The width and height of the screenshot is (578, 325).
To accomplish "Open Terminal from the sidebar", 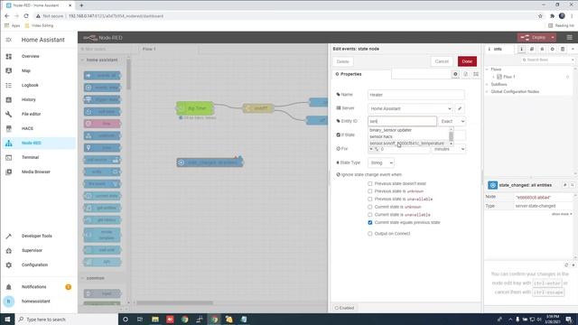I will pos(38,157).
